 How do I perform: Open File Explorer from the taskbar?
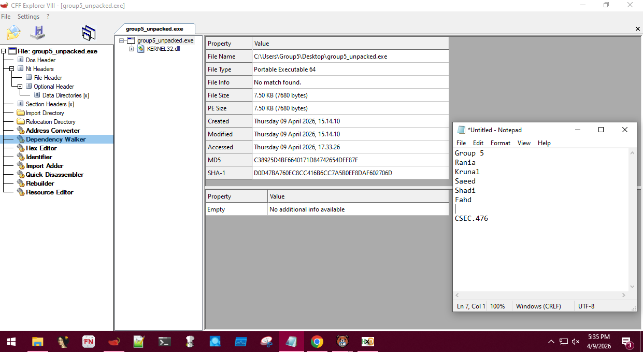click(38, 342)
